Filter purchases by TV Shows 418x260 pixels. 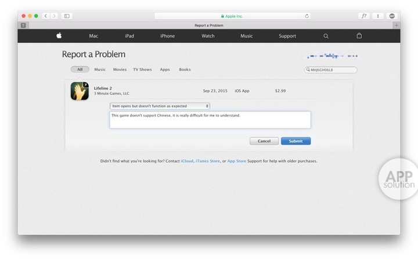tap(142, 69)
